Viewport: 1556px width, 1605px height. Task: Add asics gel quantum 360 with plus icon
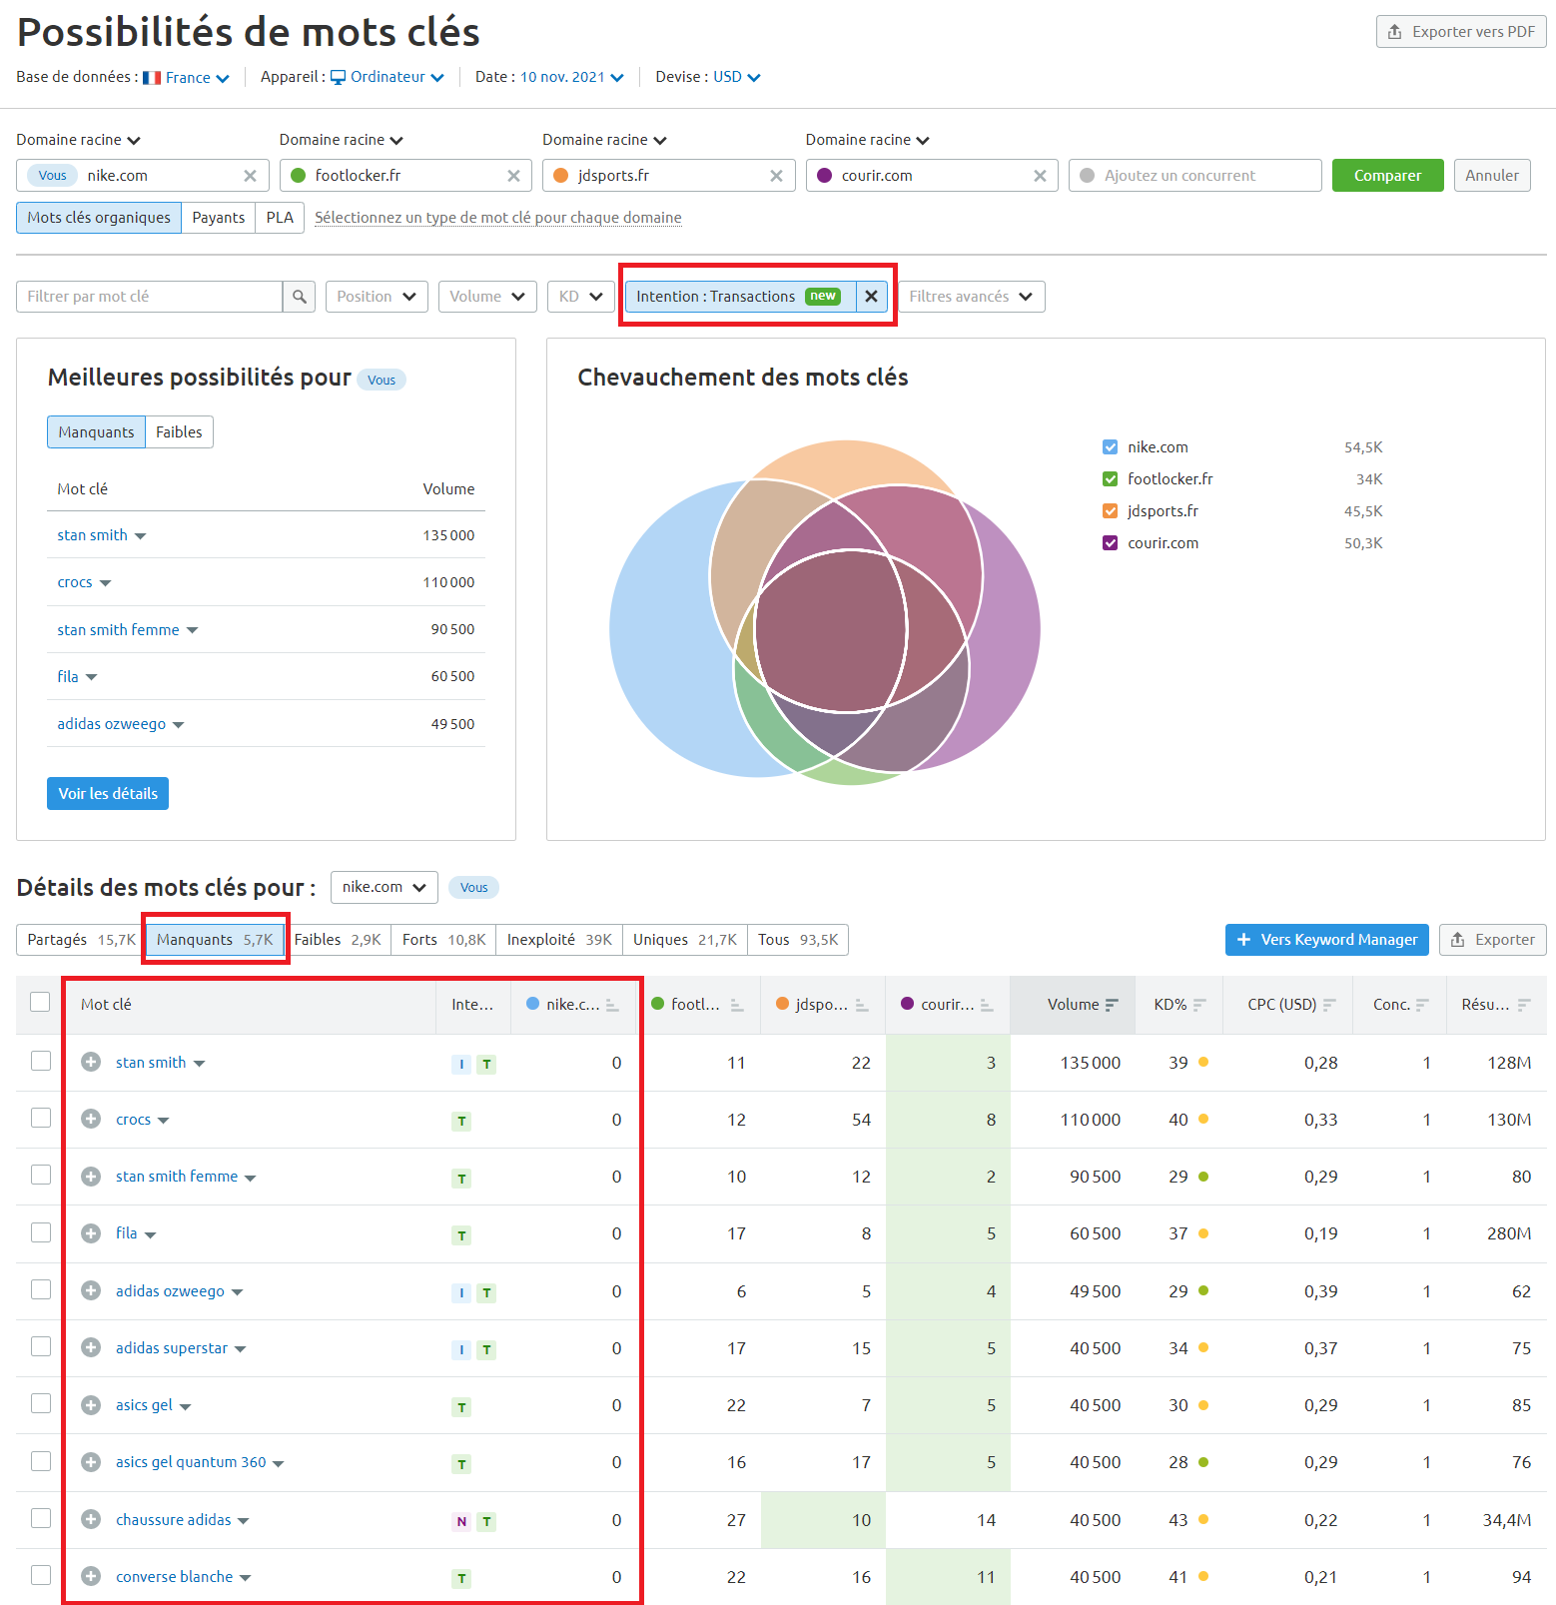coord(91,1462)
